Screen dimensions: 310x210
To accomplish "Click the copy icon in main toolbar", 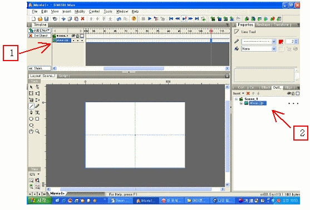I will [70, 19].
